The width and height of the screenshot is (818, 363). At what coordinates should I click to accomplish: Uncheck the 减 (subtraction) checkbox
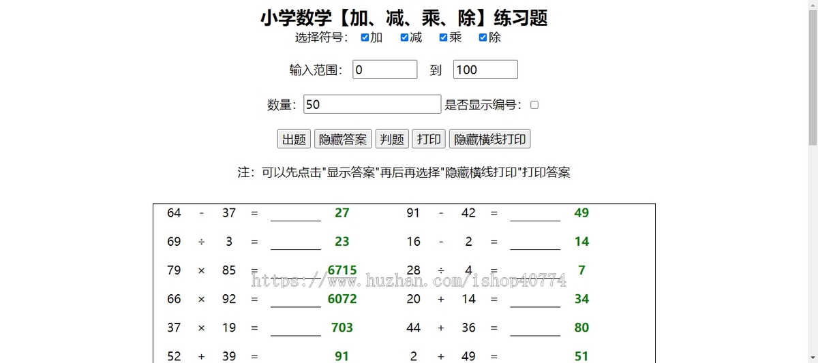[404, 37]
